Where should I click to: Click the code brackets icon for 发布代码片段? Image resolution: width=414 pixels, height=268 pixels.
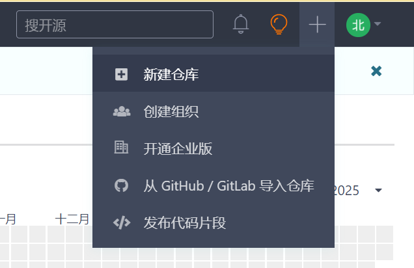coord(122,222)
